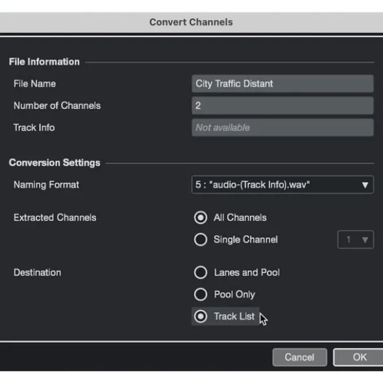
Task: Click the Conversion Settings section heading
Action: [x=55, y=162]
